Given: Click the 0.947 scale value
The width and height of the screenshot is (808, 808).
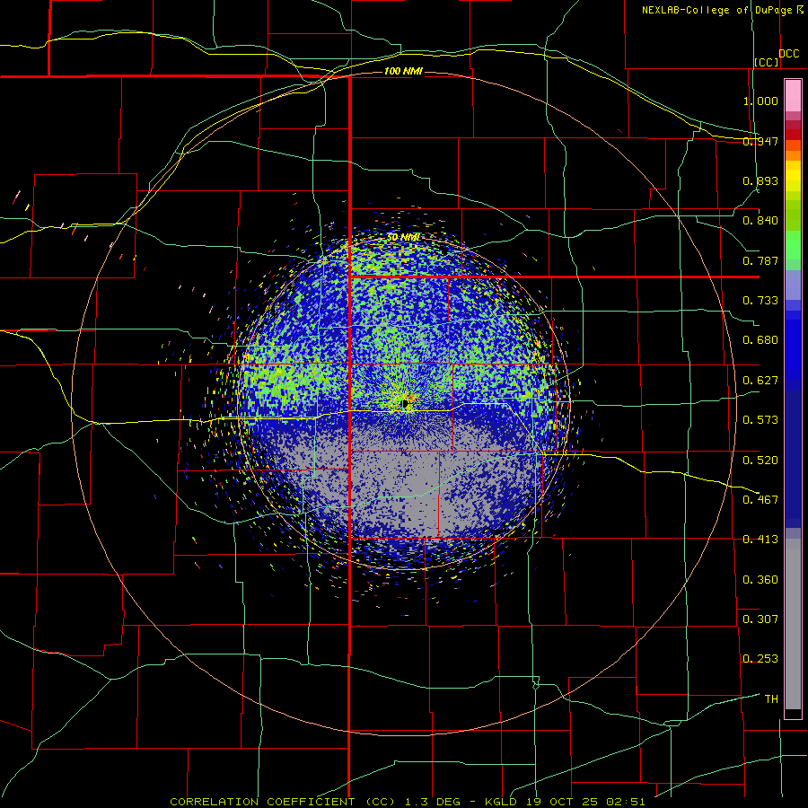Looking at the screenshot, I should [760, 141].
